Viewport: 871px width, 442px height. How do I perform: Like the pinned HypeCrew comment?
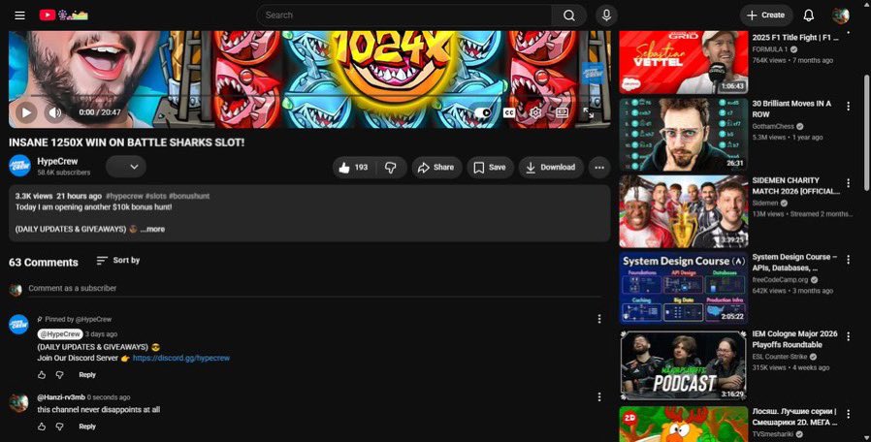click(x=42, y=375)
